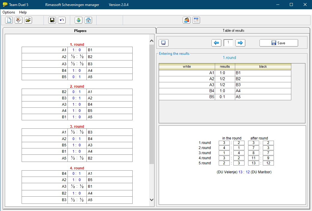
Task: Click the new document toolbar icon
Action: click(9, 20)
